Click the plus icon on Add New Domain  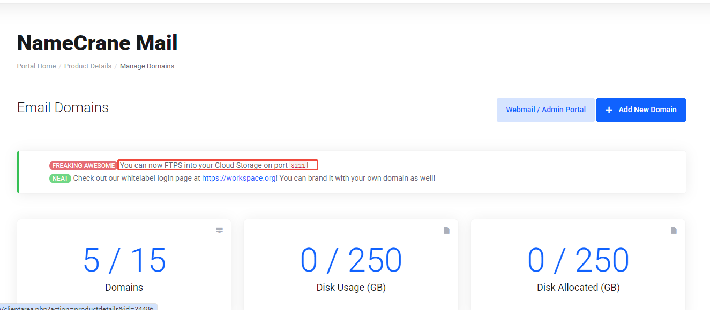(x=609, y=110)
